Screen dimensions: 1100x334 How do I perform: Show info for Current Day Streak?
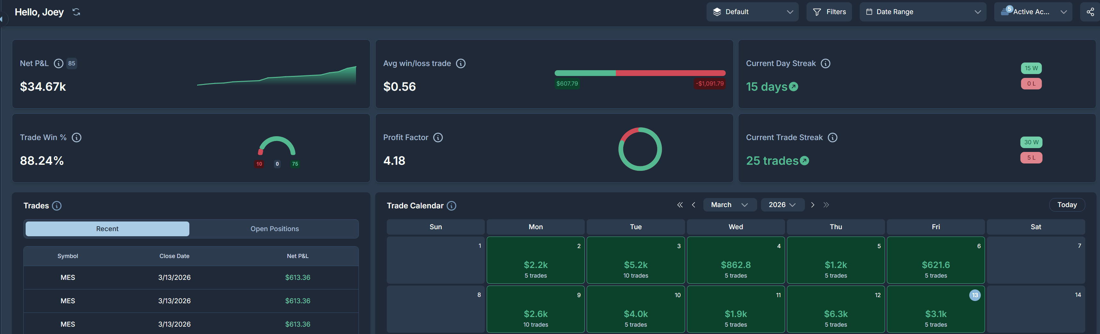(x=825, y=64)
